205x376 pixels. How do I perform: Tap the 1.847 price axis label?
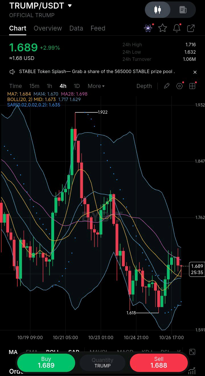pos(200,161)
